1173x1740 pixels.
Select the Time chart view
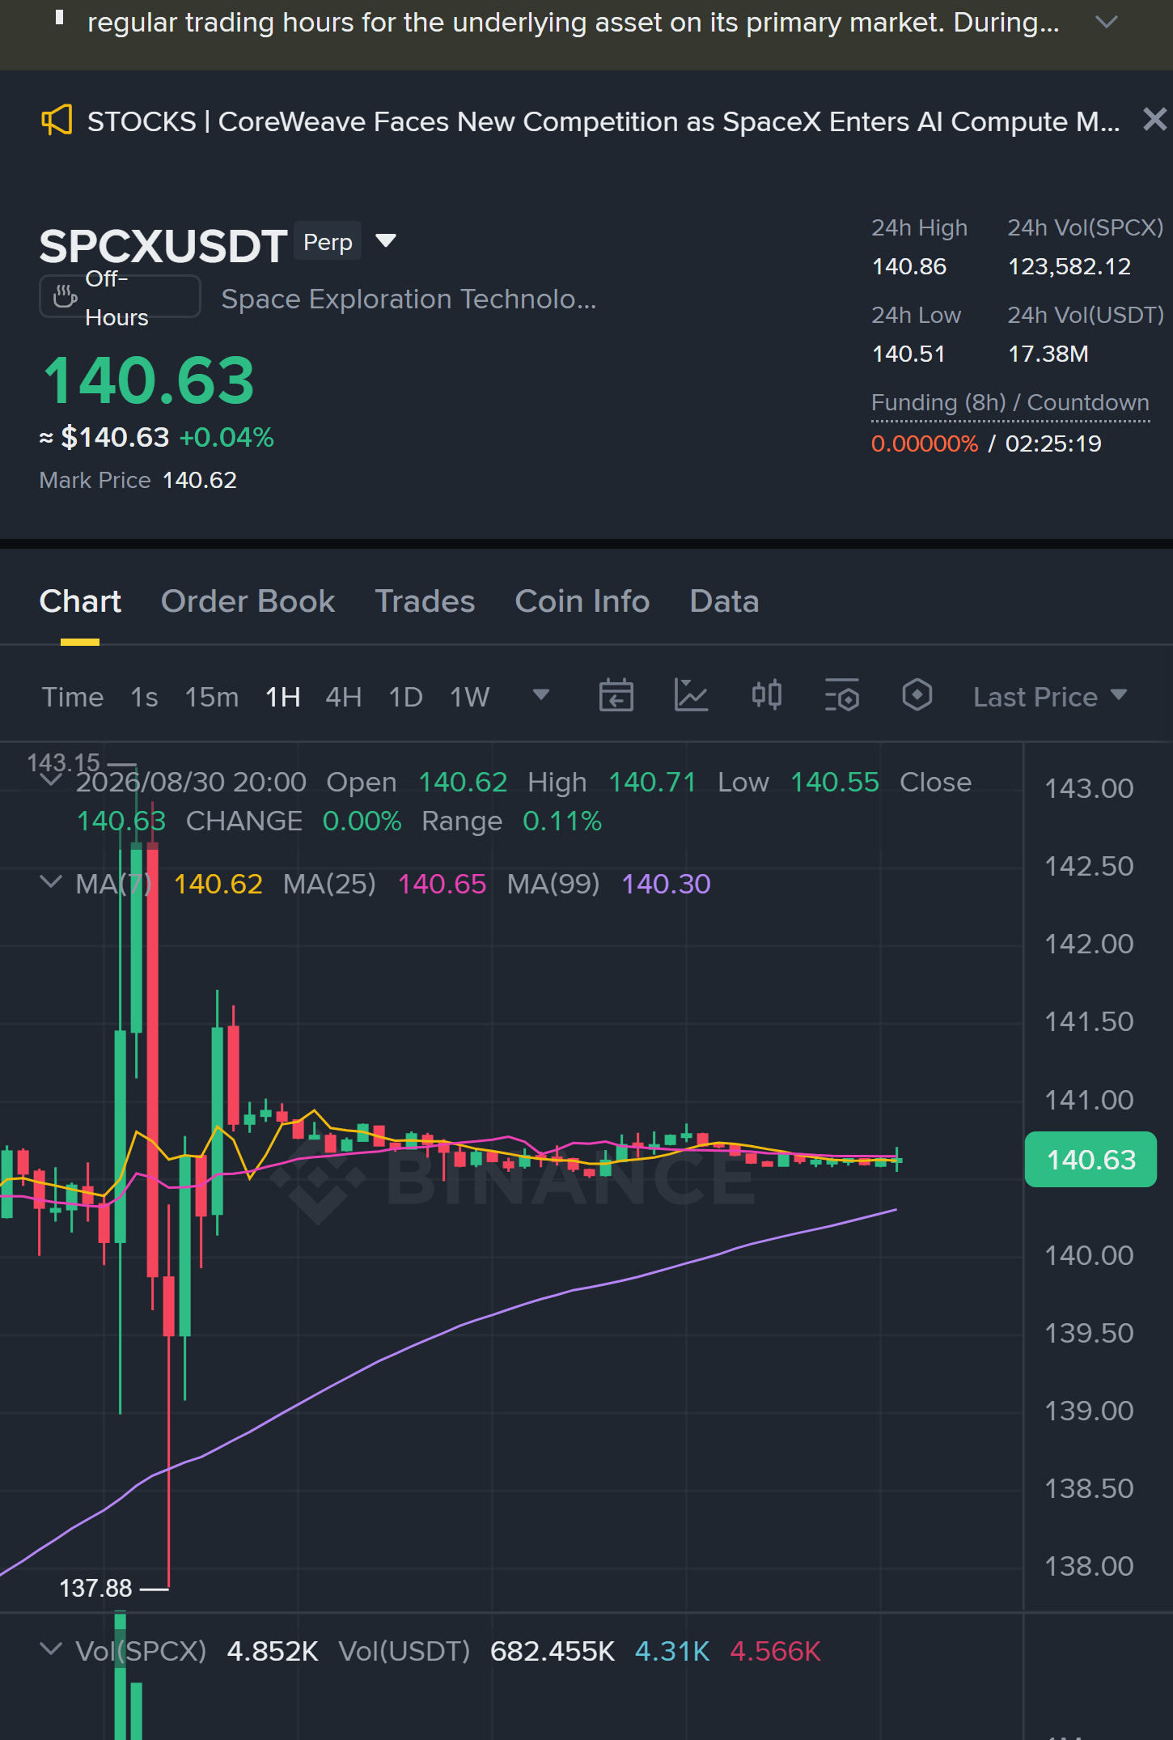(73, 697)
